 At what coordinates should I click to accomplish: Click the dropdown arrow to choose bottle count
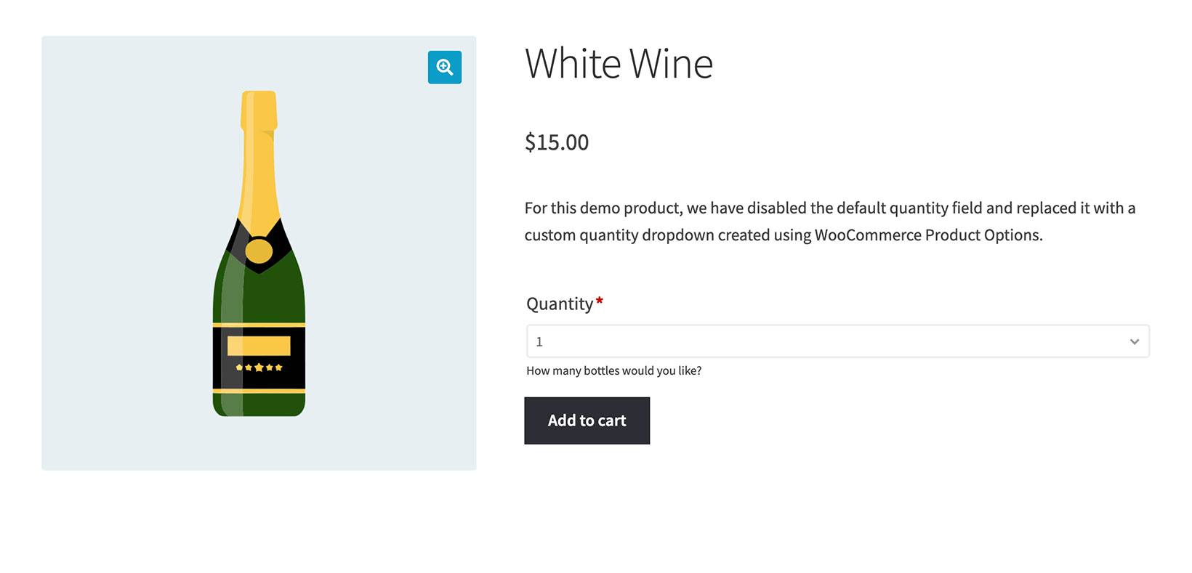click(1134, 341)
